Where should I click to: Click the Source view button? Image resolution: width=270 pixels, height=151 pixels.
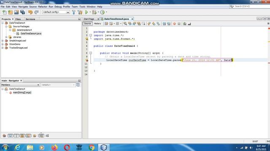pos(87,23)
